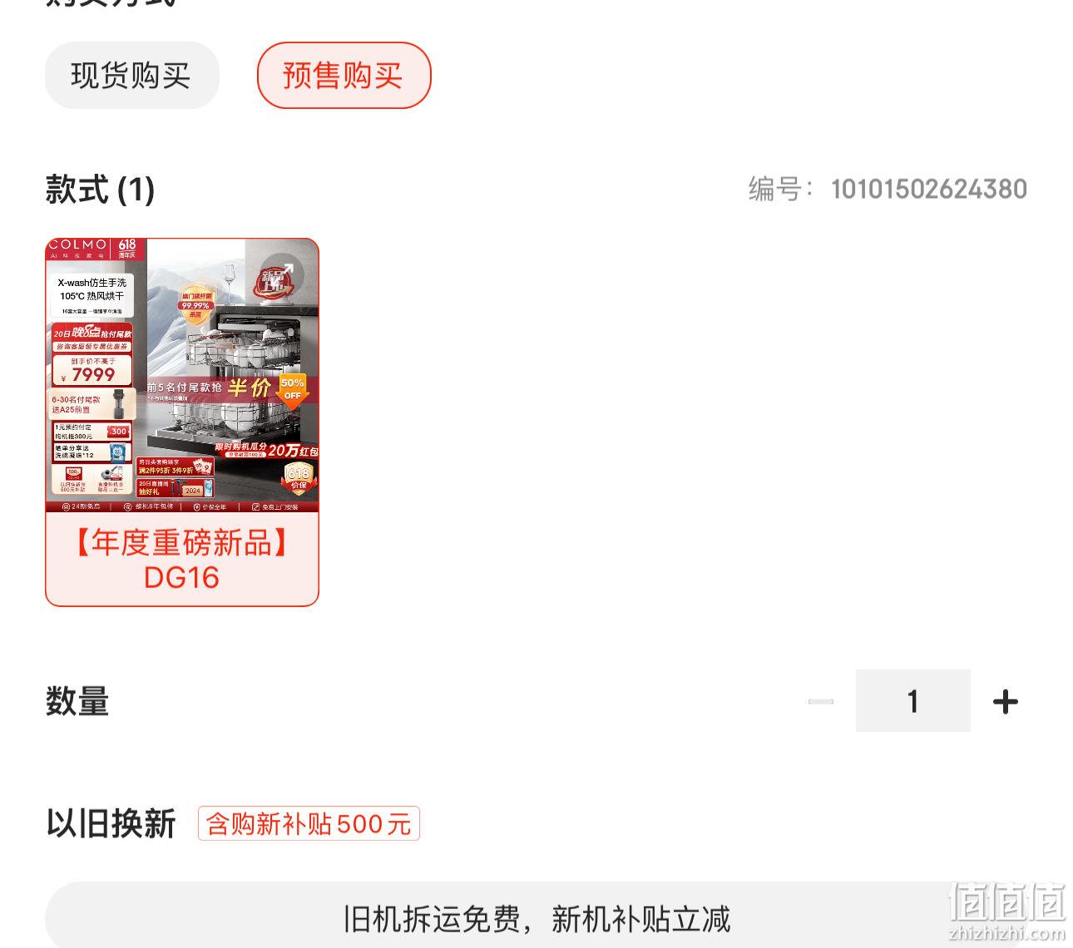Tap the ¥7999 price box on thumbnail
This screenshot has width=1073, height=948.
[92, 370]
